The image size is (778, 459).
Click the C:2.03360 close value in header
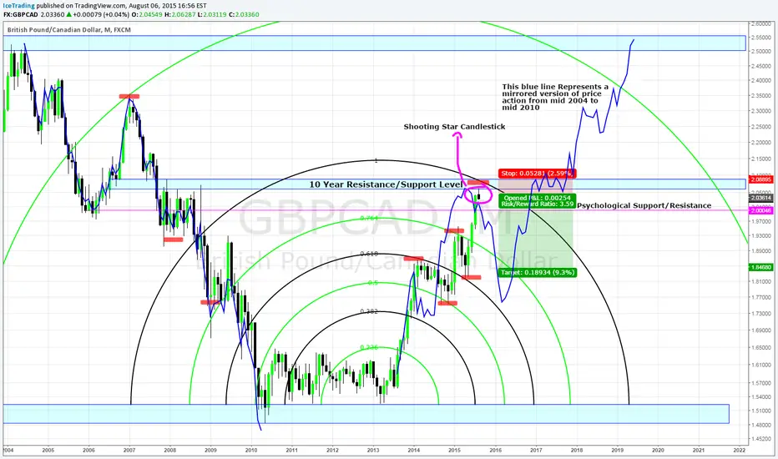click(x=244, y=14)
